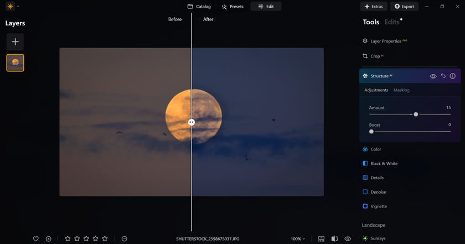Toggle the preview eye icon in bottom bar
The image size is (465, 244).
point(348,238)
